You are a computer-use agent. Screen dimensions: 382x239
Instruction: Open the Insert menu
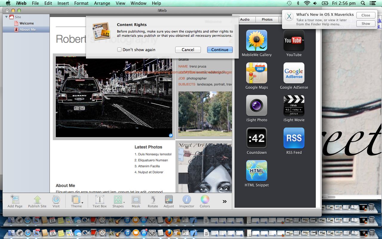pos(63,3)
